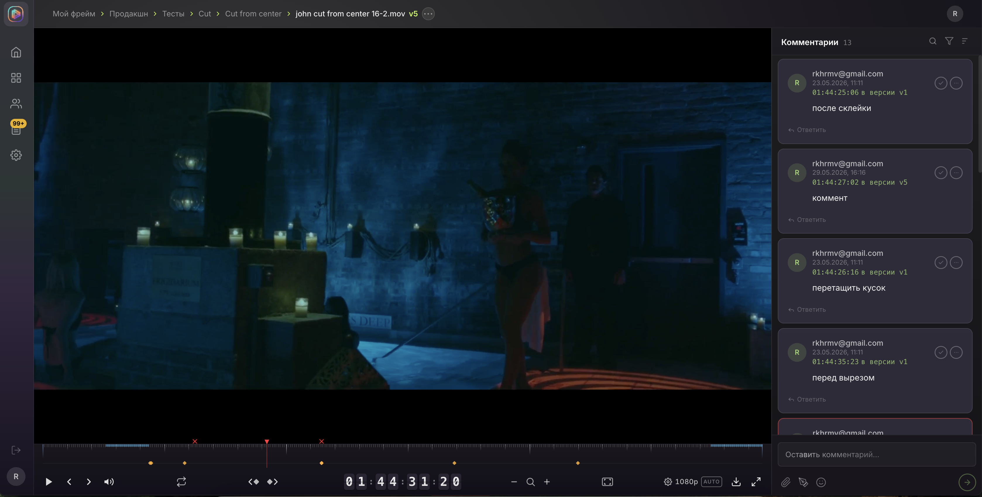Play the video
This screenshot has height=497, width=982.
(x=48, y=482)
